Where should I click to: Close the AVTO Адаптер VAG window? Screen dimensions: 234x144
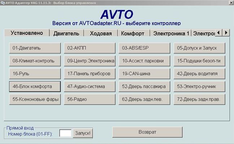tap(231, 3)
